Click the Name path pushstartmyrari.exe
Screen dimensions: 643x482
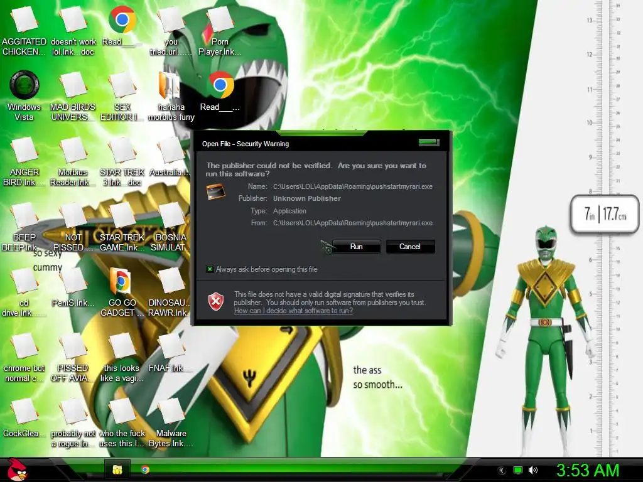(353, 186)
